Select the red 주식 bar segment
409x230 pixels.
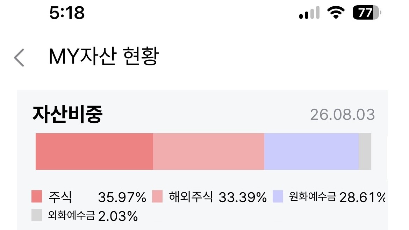94,151
